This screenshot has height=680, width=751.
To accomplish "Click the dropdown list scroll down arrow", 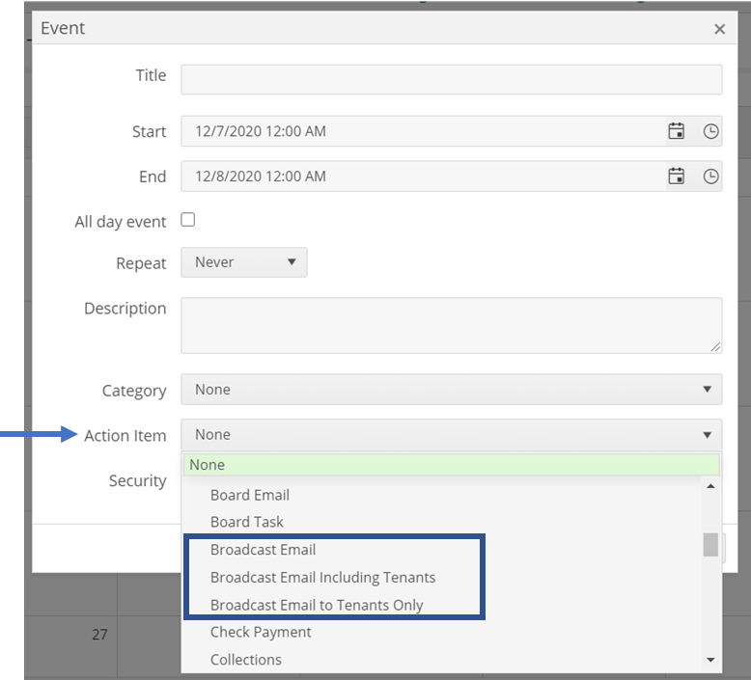I will click(710, 660).
